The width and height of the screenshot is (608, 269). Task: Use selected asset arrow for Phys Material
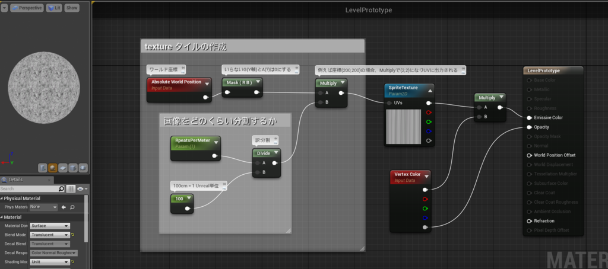[x=64, y=207]
